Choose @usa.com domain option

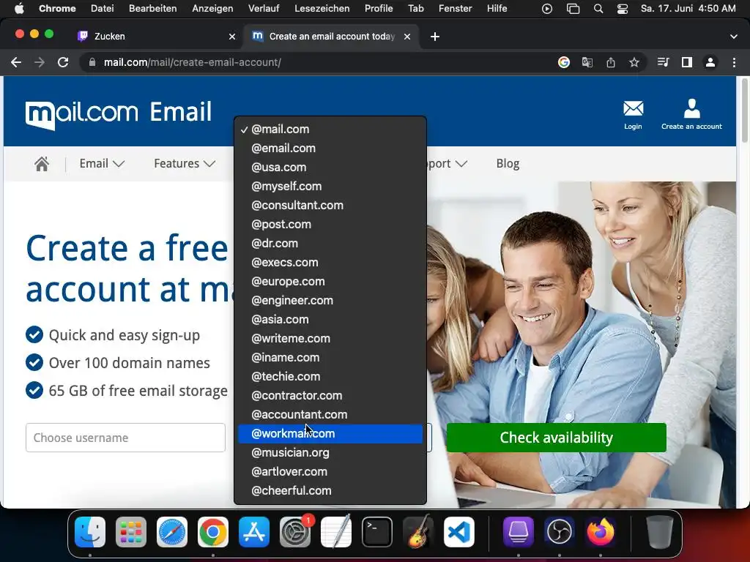pos(330,168)
